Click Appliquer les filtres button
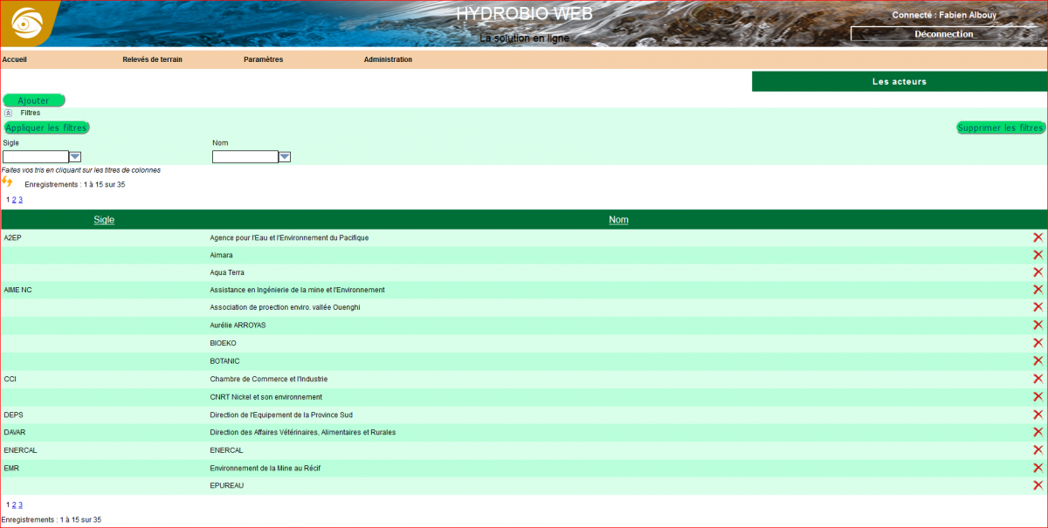Screen dimensions: 1048x528 click(47, 127)
